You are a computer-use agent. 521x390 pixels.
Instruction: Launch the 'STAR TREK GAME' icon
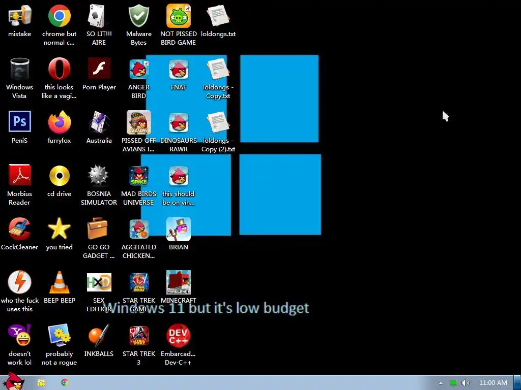(x=138, y=282)
